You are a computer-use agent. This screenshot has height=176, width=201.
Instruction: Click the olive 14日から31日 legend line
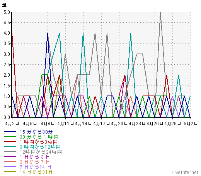pyautogui.click(x=10, y=171)
